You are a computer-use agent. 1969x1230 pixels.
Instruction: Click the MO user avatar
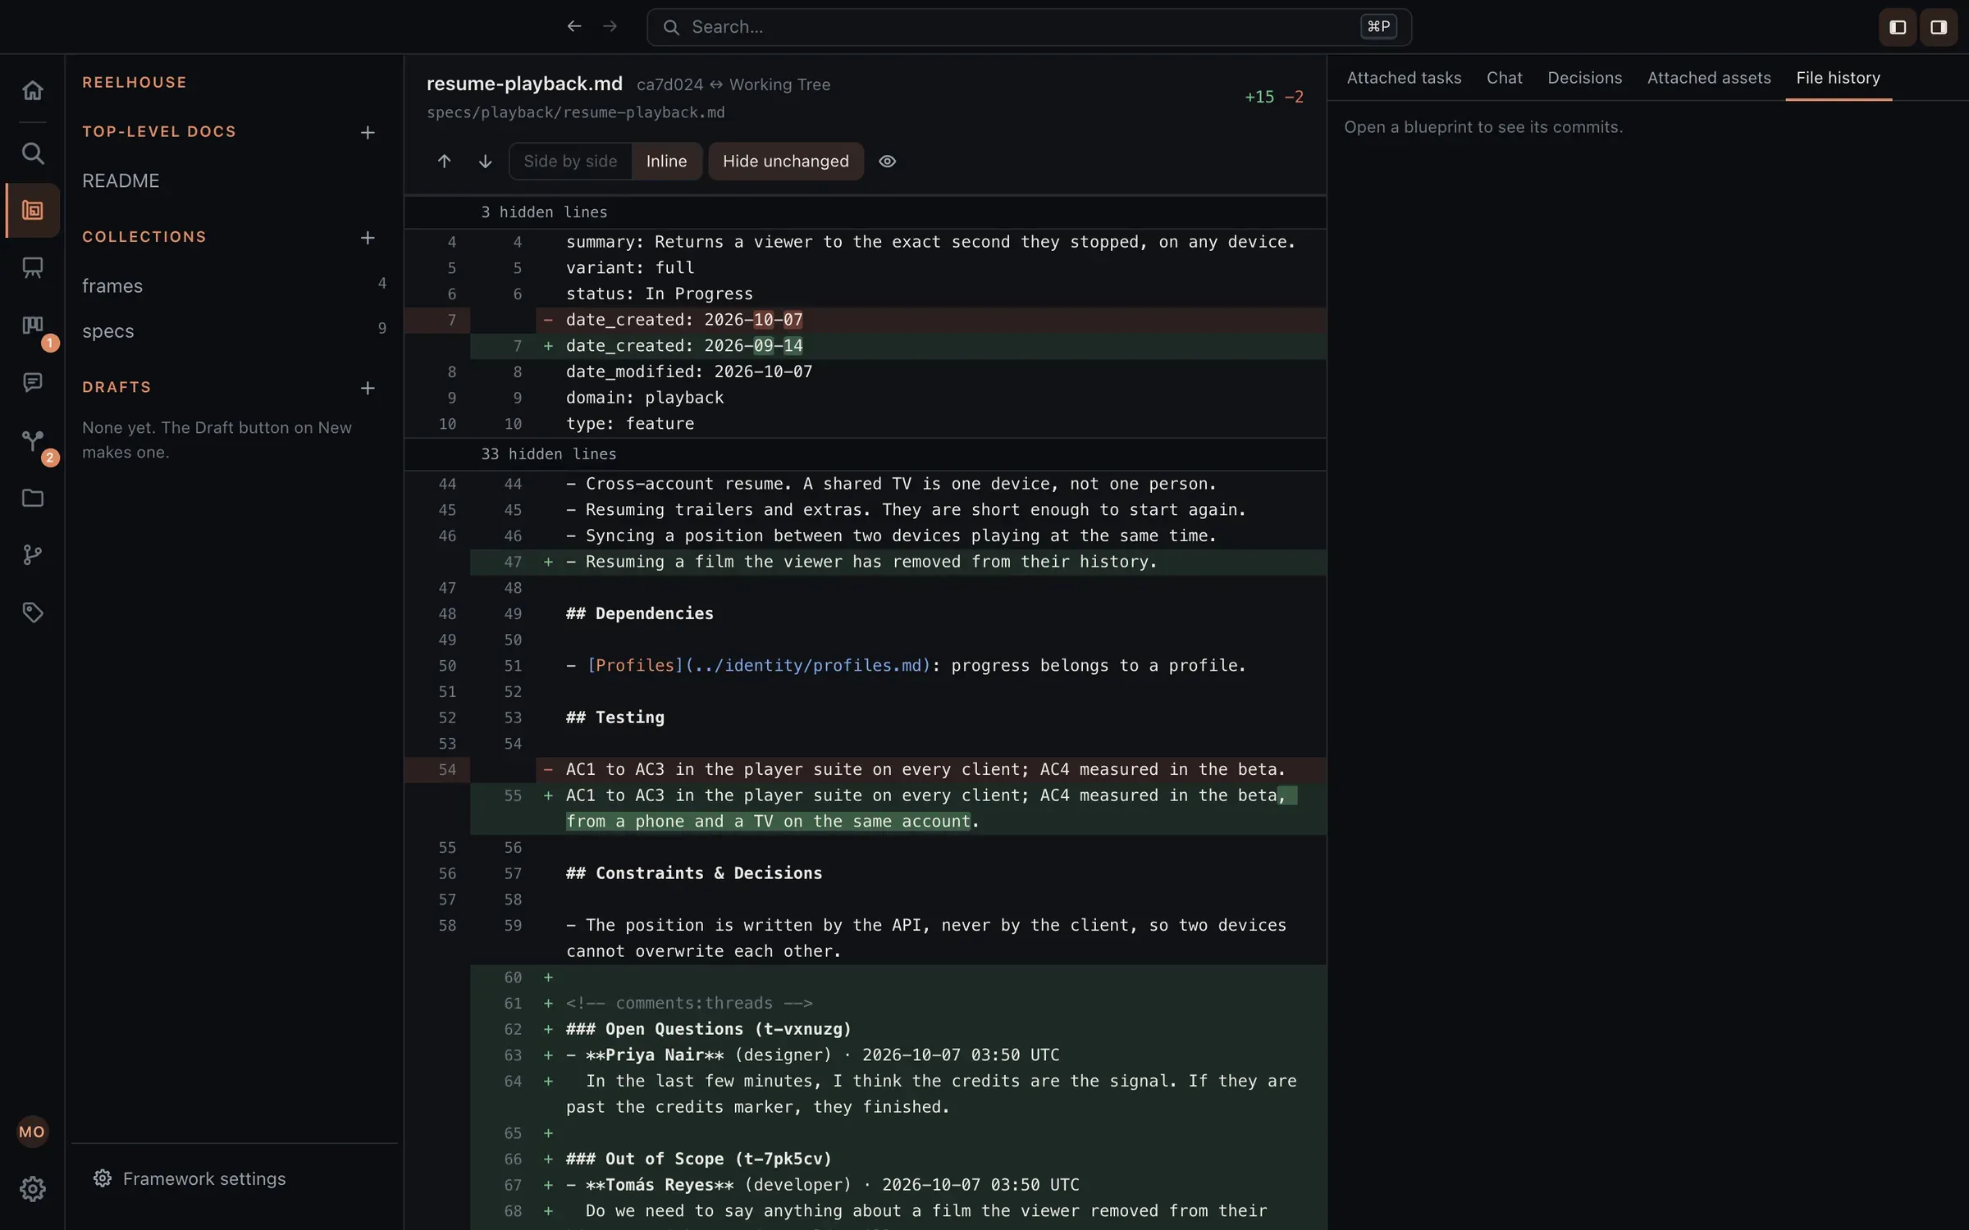point(33,1132)
